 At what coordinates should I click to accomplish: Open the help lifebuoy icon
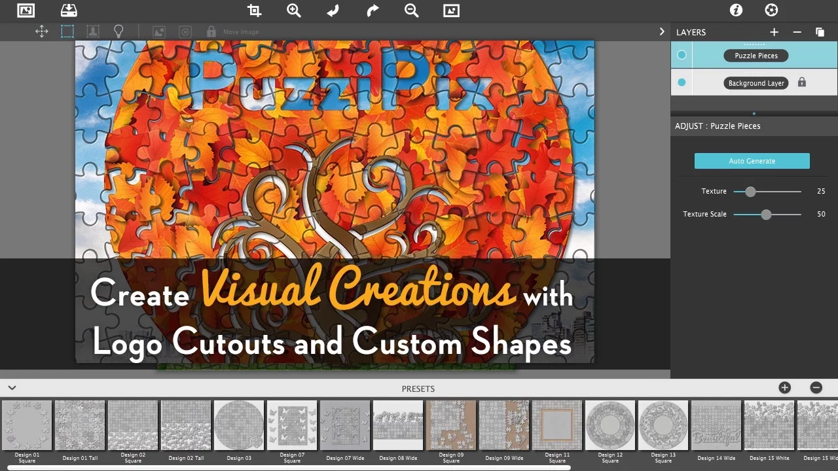tap(771, 10)
